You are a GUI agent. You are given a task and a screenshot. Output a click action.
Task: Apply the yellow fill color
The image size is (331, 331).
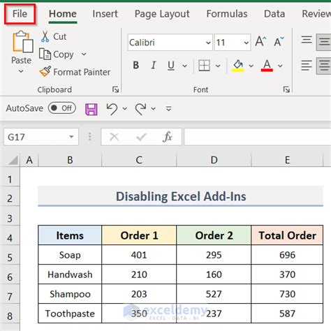[237, 66]
